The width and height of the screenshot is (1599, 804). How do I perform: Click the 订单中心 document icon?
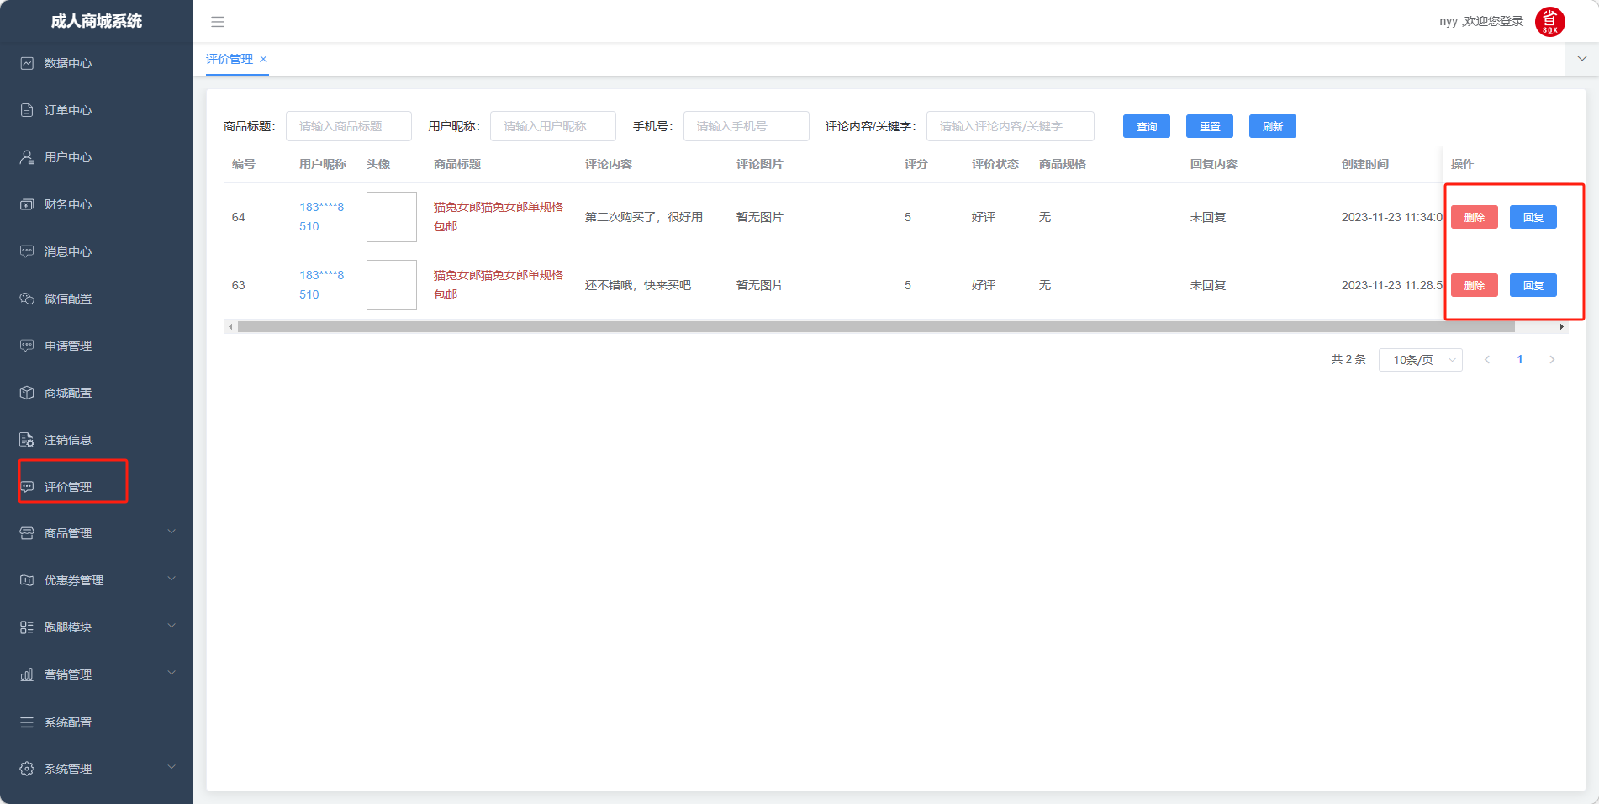(x=27, y=110)
